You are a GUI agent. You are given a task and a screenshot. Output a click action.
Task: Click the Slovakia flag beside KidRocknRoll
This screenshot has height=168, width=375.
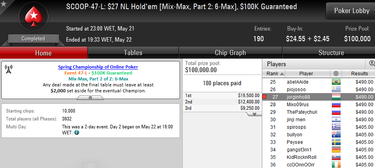[x=336, y=157]
